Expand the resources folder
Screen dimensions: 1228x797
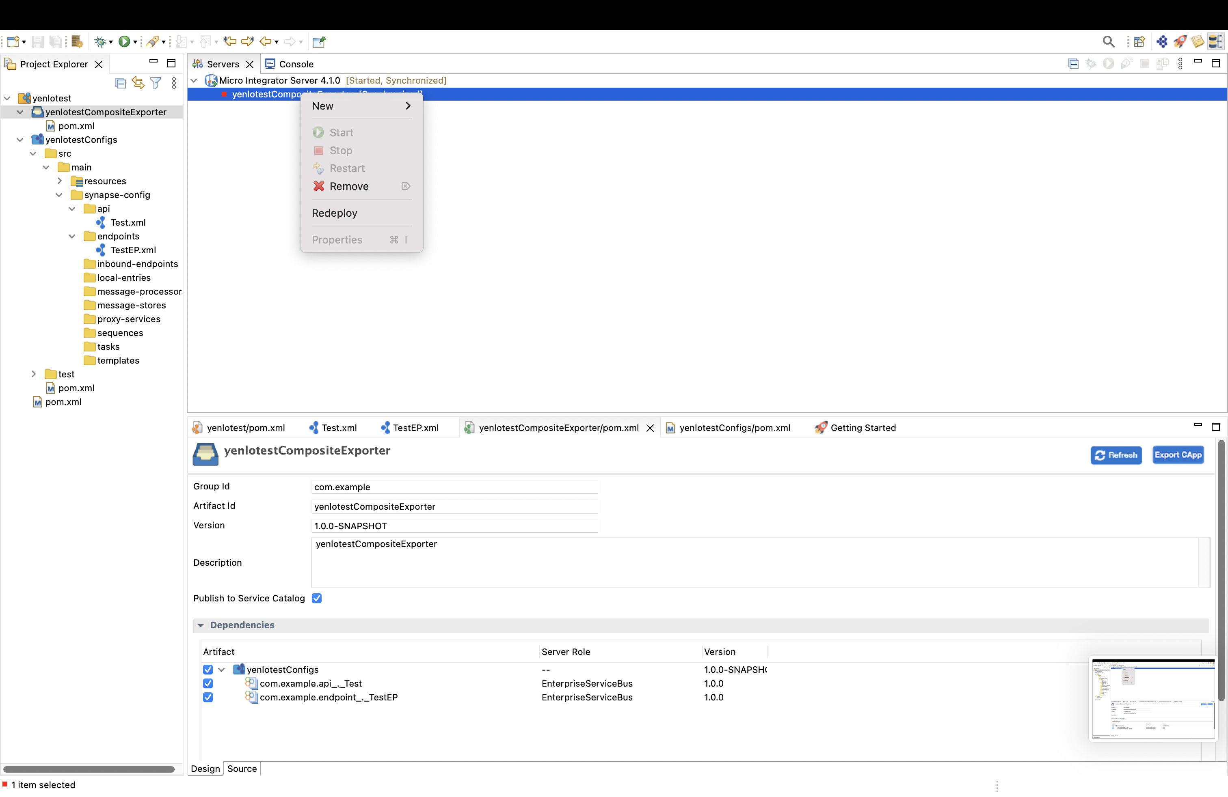tap(59, 181)
